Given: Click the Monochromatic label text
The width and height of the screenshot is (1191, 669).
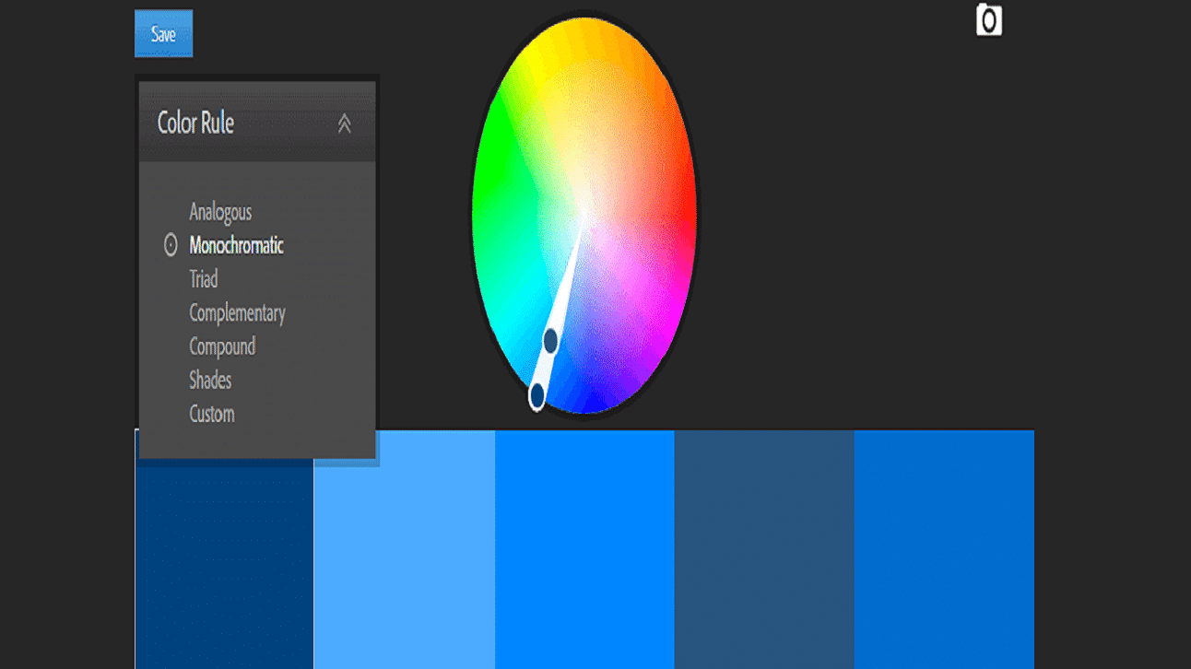Looking at the screenshot, I should [236, 246].
